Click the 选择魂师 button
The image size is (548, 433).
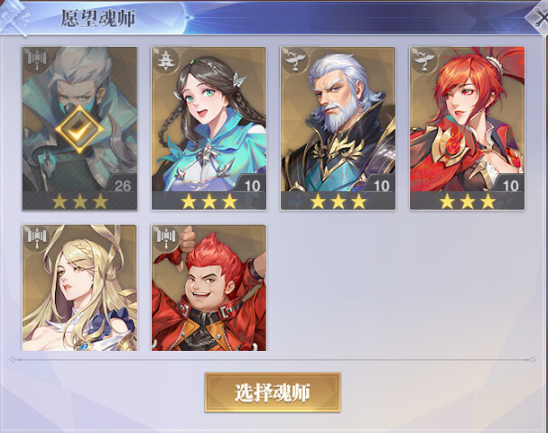click(x=273, y=392)
